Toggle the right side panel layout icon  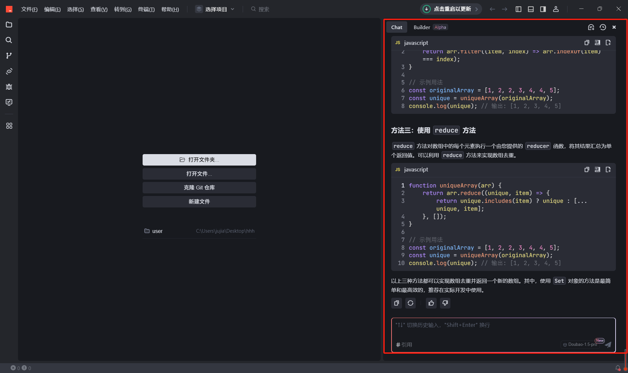(x=543, y=9)
